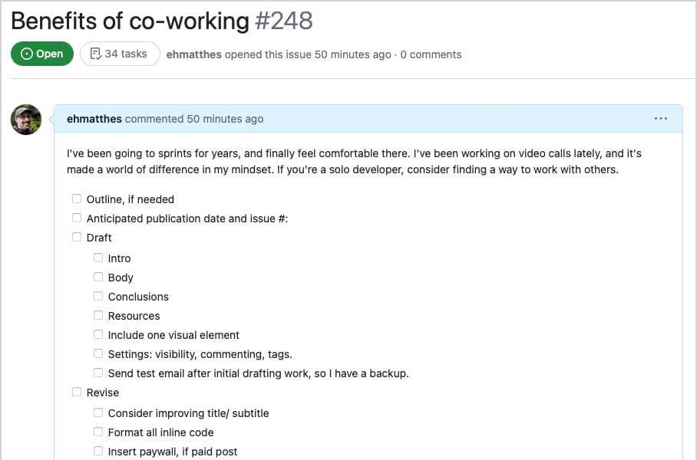Check the Resources task box
Image resolution: width=697 pixels, height=460 pixels.
[x=97, y=314]
